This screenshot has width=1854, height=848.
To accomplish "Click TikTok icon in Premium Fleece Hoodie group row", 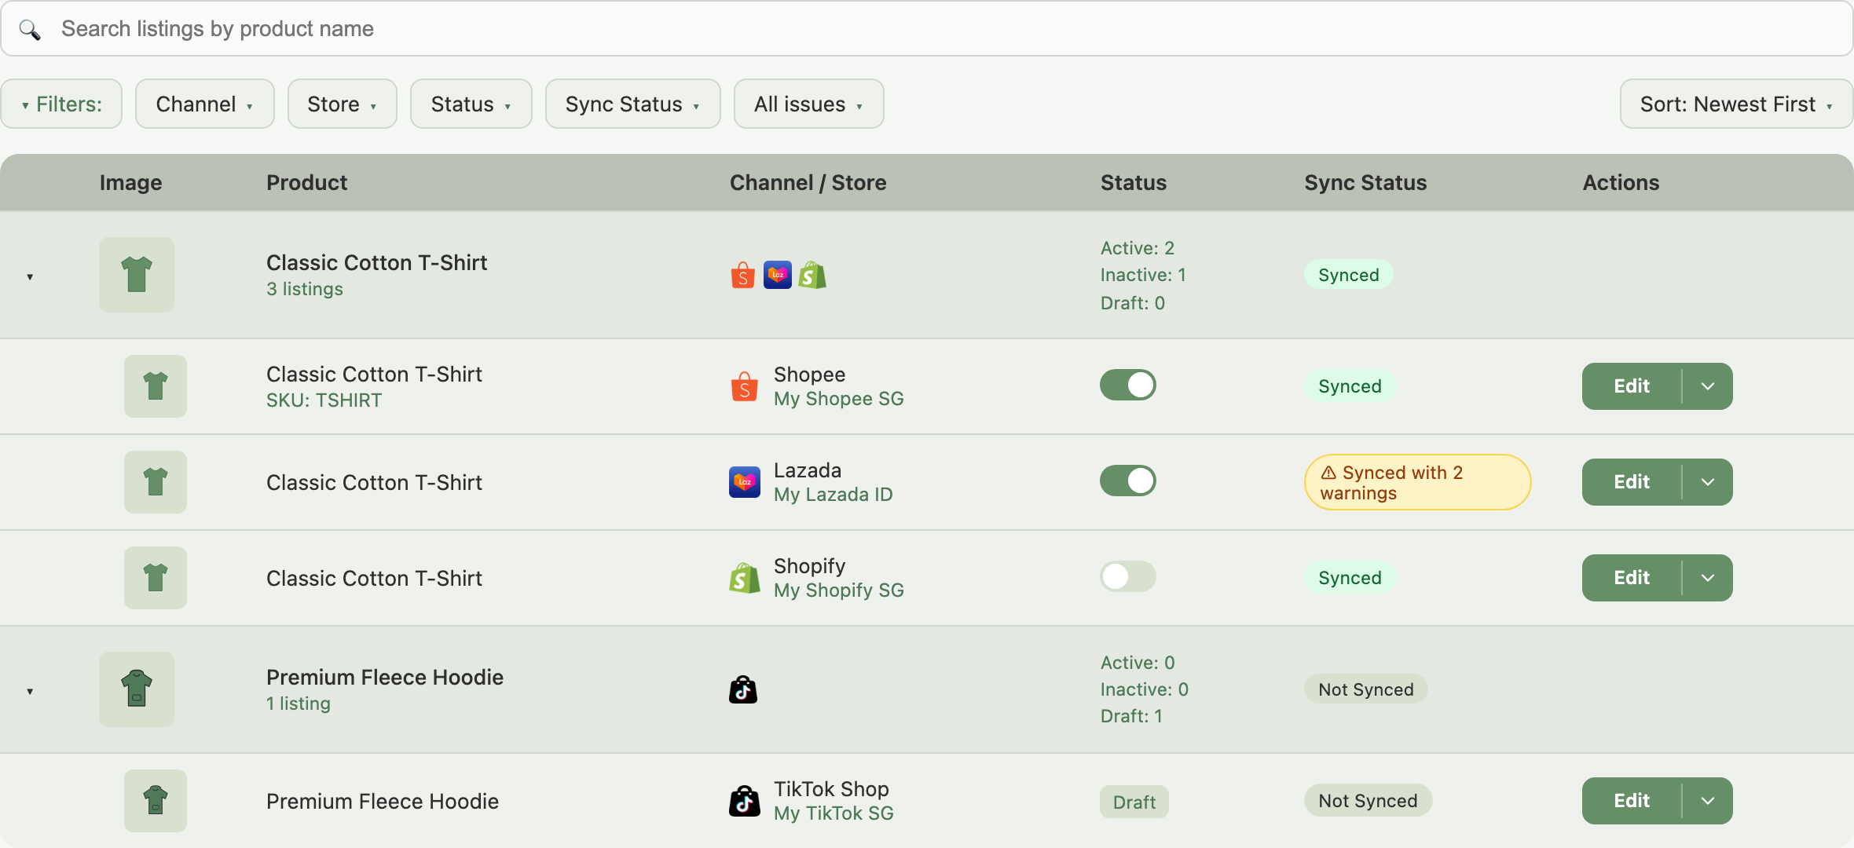I will [x=743, y=689].
